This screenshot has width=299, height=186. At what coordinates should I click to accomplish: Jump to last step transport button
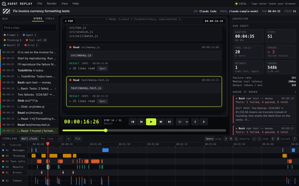click(x=169, y=122)
